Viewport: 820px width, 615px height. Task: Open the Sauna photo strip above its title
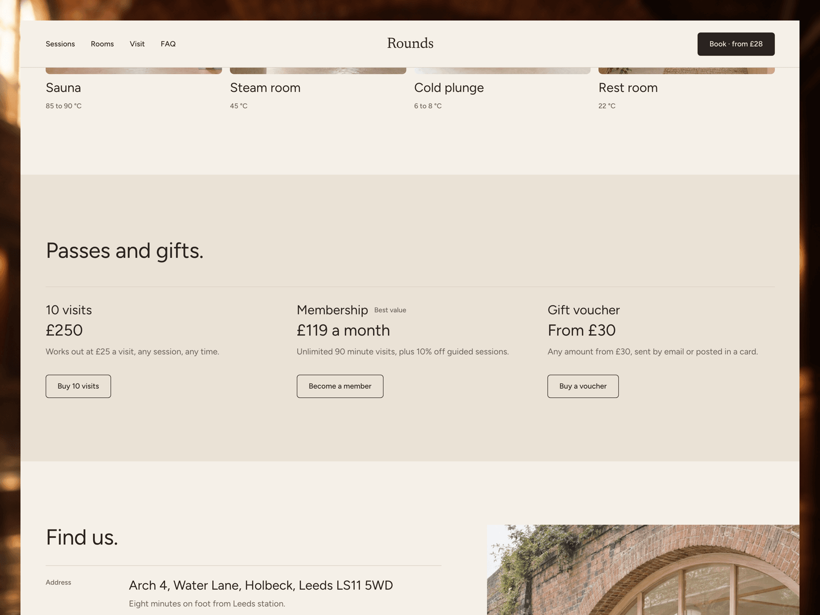(134, 71)
